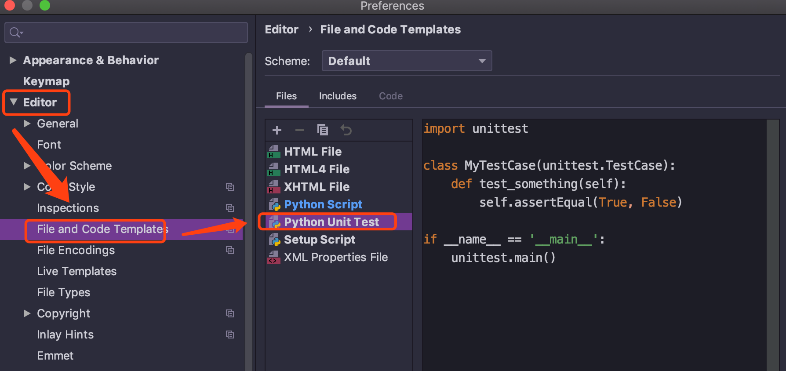Open the Scheme dropdown showing Default
Image resolution: width=786 pixels, height=371 pixels.
coord(407,61)
